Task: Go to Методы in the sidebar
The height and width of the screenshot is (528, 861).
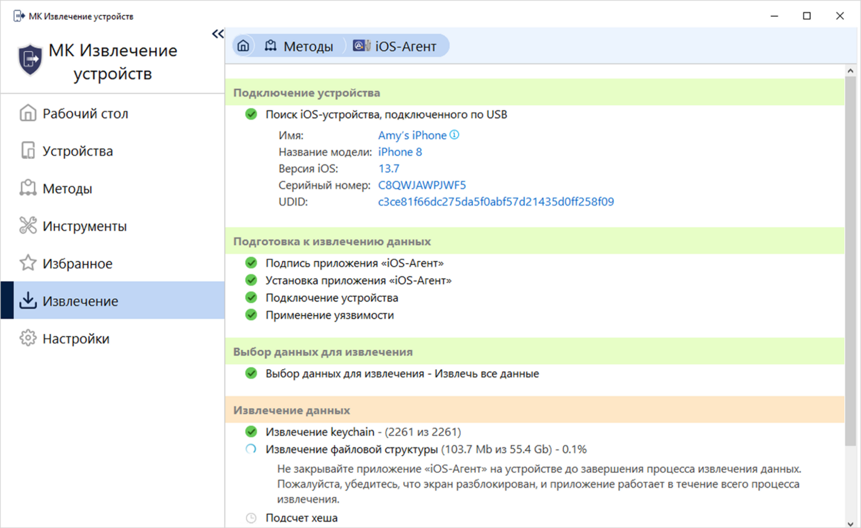Action: click(67, 189)
